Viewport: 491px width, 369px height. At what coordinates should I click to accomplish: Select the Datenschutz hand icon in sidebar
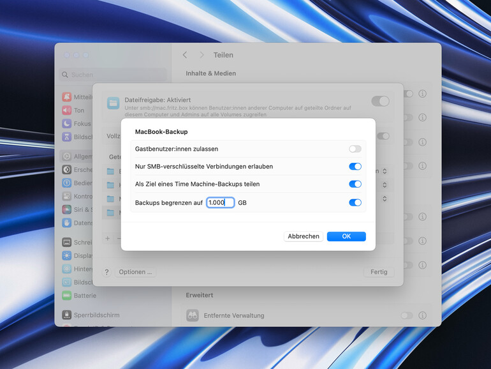(x=66, y=223)
